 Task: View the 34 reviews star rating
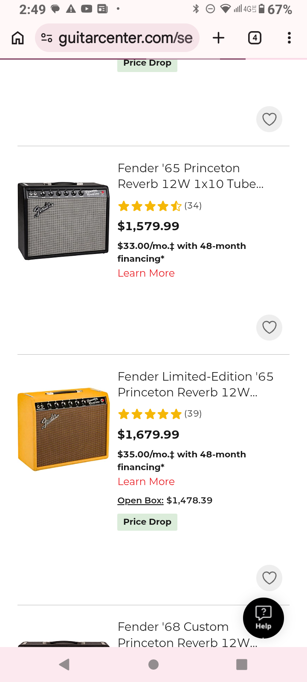point(159,206)
